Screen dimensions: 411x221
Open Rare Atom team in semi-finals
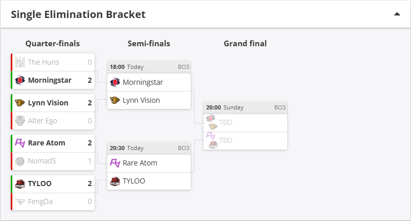(x=140, y=163)
